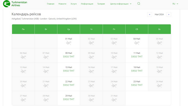Click crossed plane icon on 31 Май

114,100
